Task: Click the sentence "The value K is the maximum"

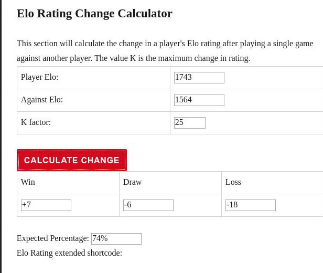Action: tap(172, 58)
